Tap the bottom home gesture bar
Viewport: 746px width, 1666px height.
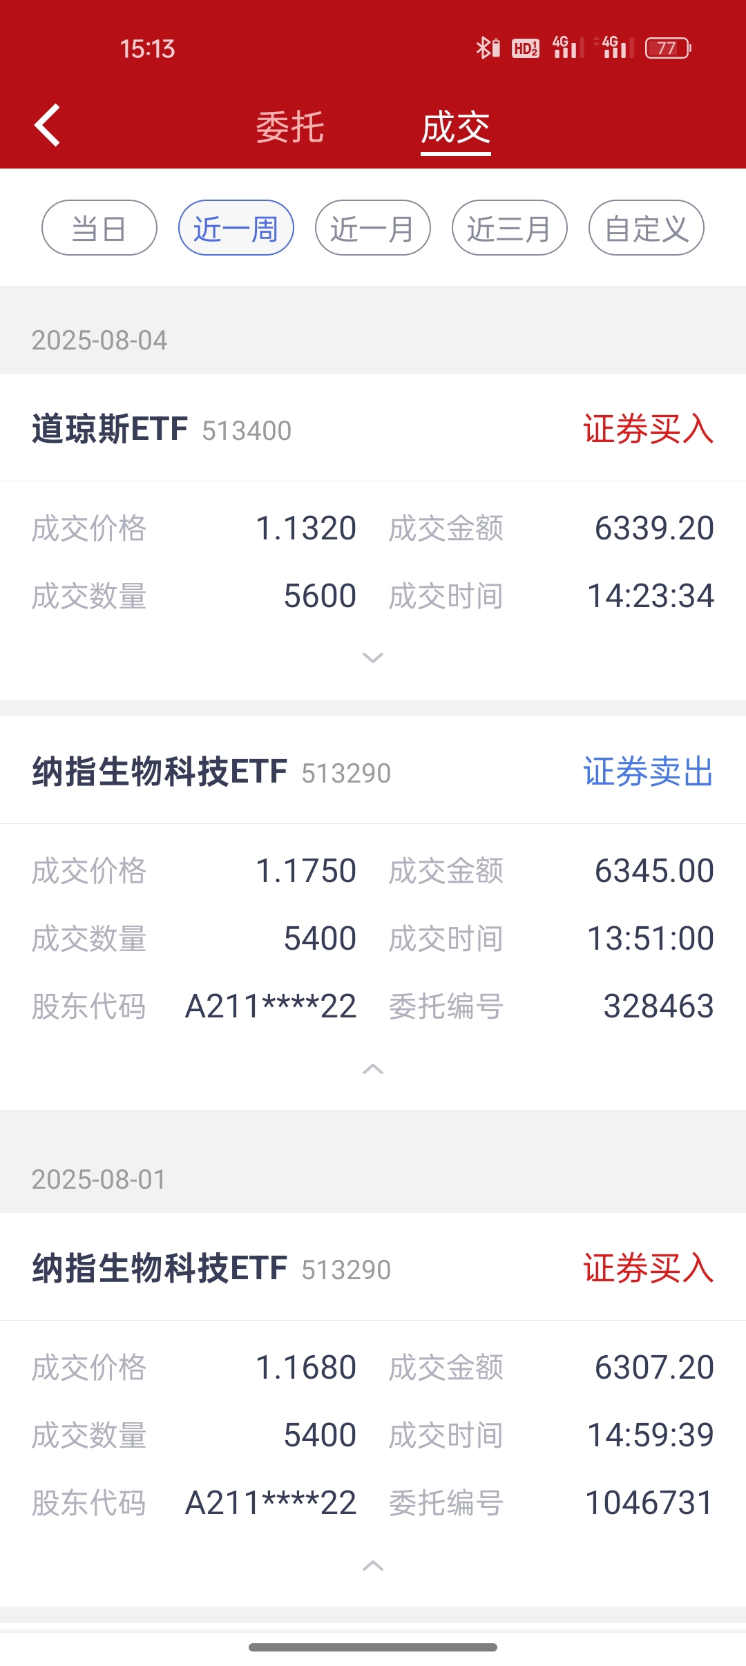373,1647
